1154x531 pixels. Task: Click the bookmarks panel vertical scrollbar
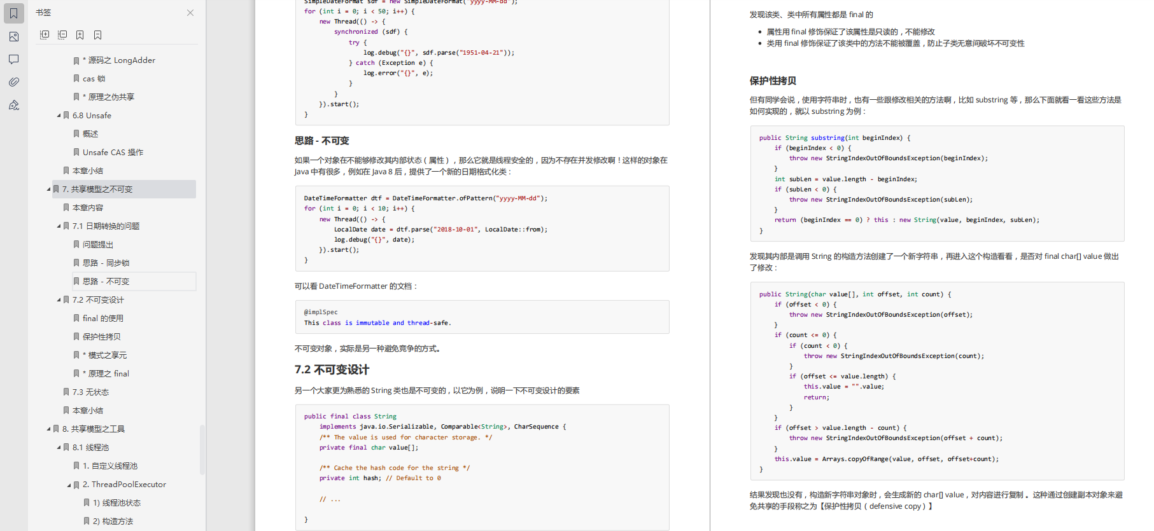(x=202, y=450)
